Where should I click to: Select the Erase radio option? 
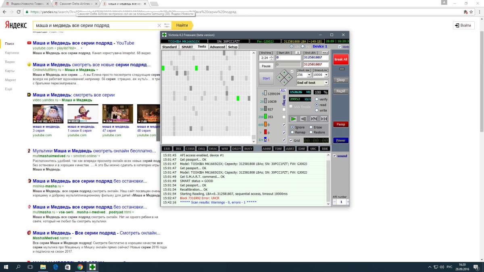311,127
